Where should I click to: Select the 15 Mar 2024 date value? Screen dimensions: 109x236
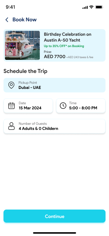30,108
